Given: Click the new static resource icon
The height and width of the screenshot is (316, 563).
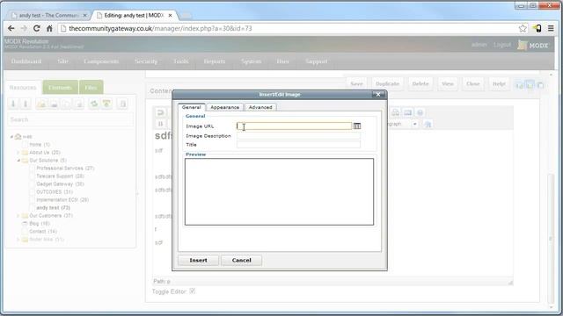Looking at the screenshot, I should coord(79,104).
